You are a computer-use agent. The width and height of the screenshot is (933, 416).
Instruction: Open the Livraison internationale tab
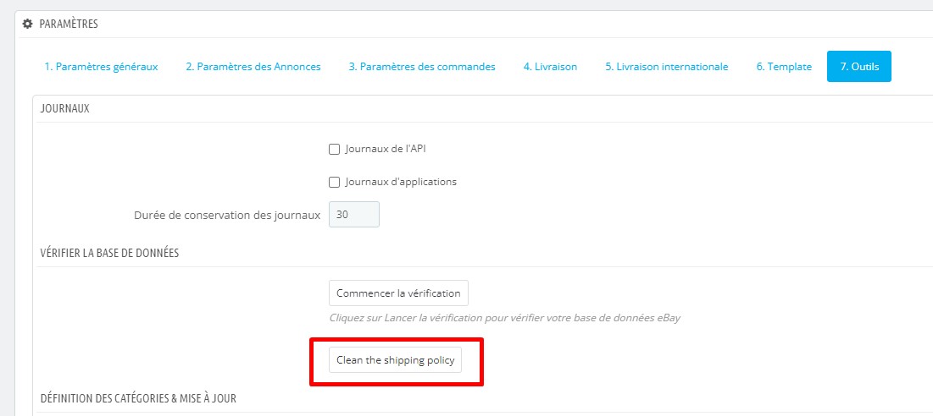(x=666, y=67)
